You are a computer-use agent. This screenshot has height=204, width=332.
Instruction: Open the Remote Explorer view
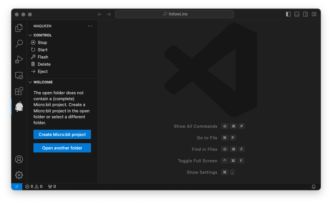click(19, 75)
